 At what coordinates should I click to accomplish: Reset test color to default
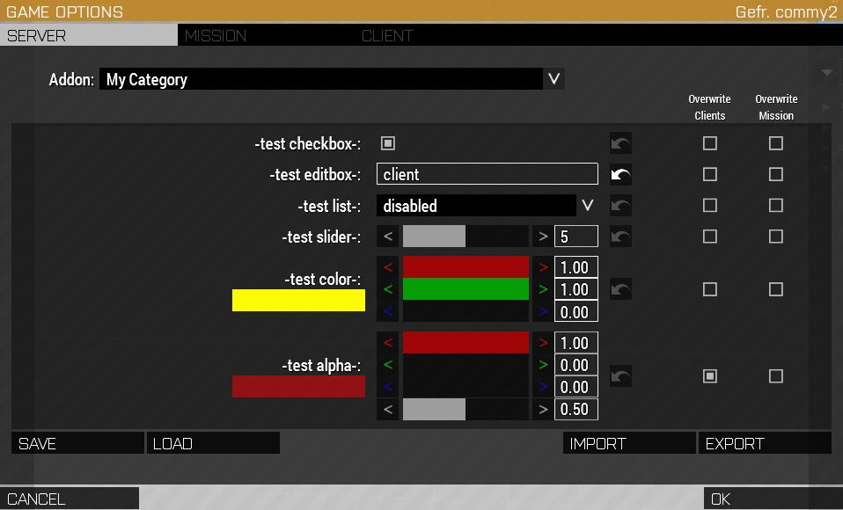[620, 289]
